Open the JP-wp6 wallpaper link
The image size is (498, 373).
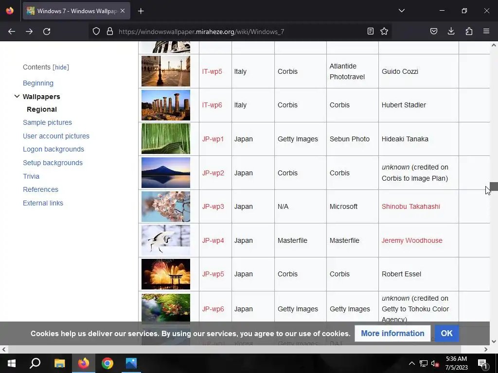click(x=213, y=309)
